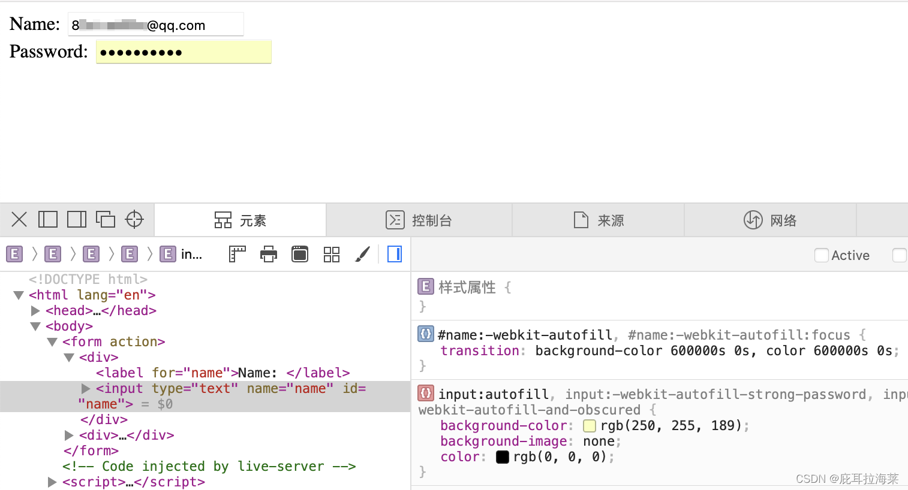This screenshot has width=908, height=490.
Task: Toggle the blue details sidebar icon
Action: point(395,255)
